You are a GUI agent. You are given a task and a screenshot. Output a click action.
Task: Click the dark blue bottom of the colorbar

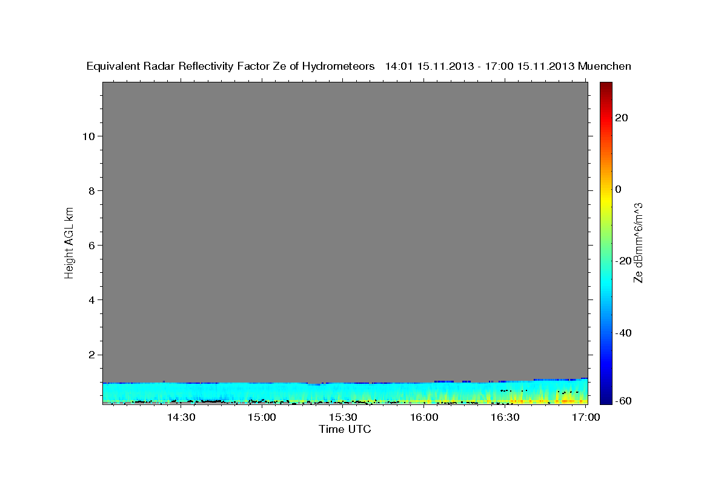pyautogui.click(x=605, y=399)
